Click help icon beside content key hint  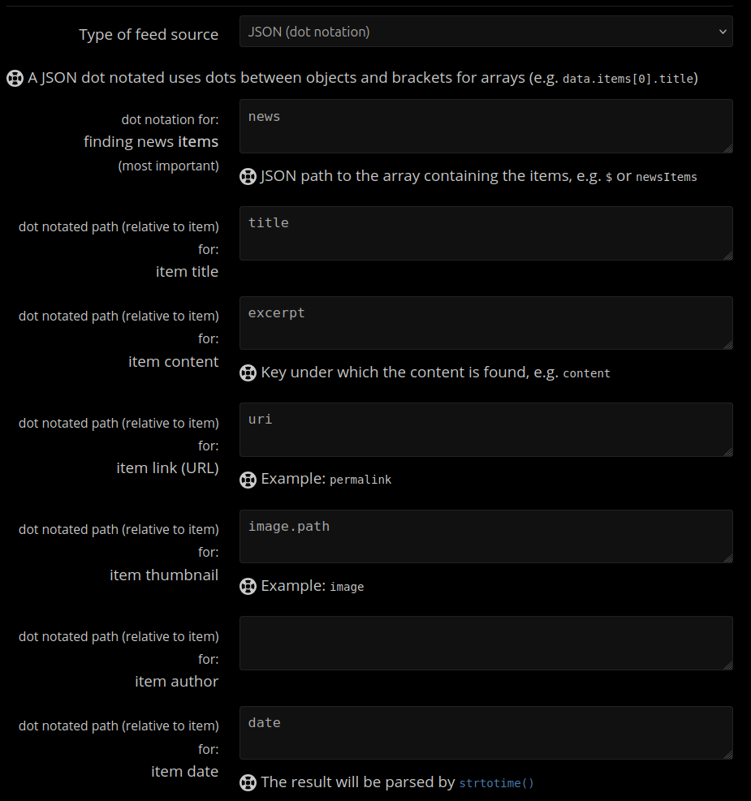pyautogui.click(x=248, y=373)
